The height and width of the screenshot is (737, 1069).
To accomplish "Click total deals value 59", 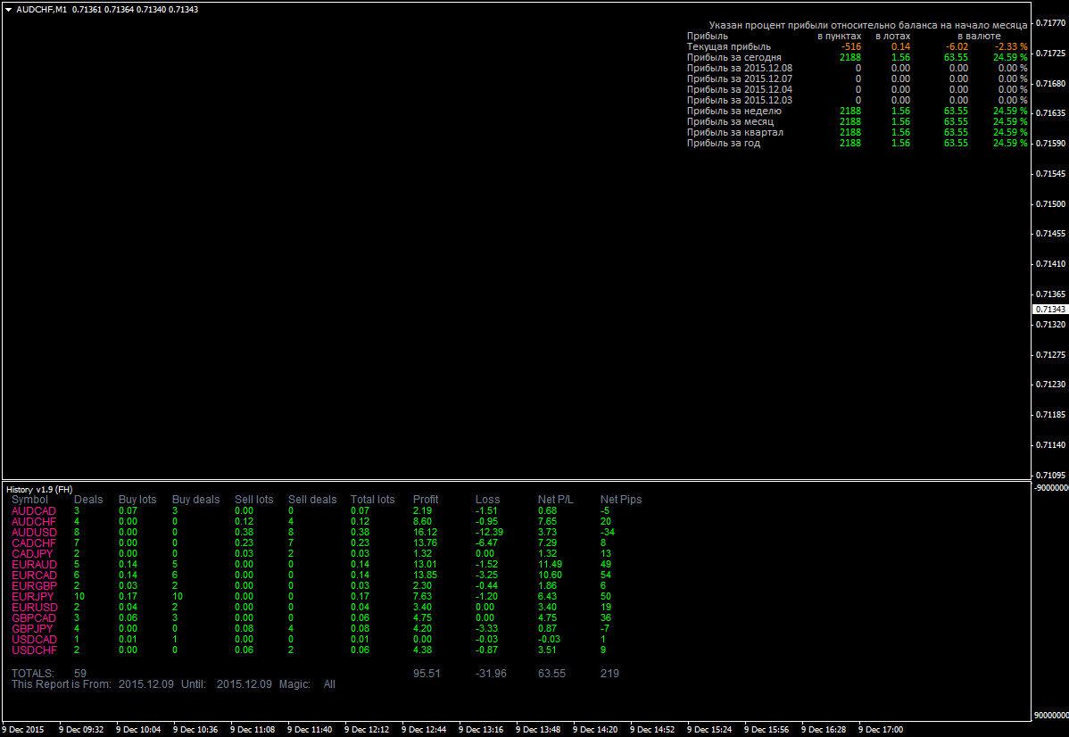I will (80, 674).
